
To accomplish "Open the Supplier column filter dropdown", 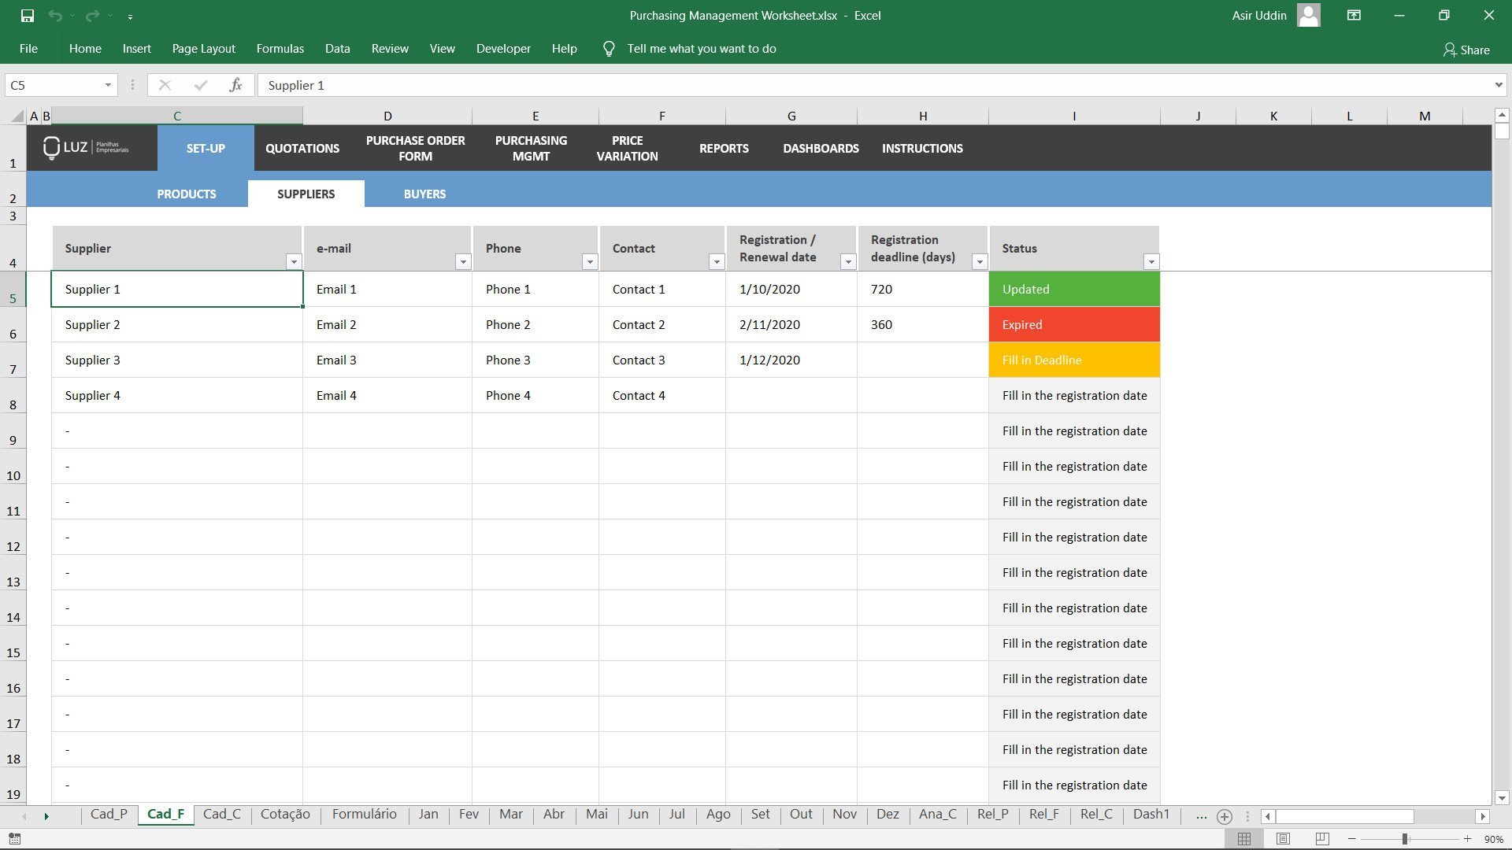I will (293, 261).
